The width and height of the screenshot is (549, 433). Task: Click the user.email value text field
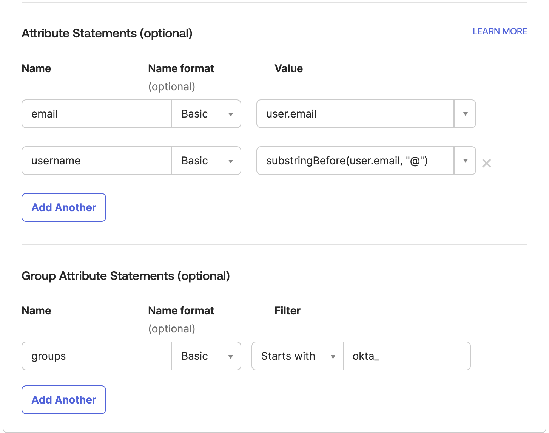(354, 114)
